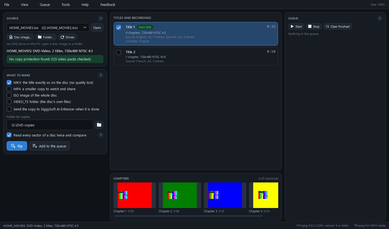
Task: Enable VIDEO_TS folder output
Action: [x=9, y=102]
